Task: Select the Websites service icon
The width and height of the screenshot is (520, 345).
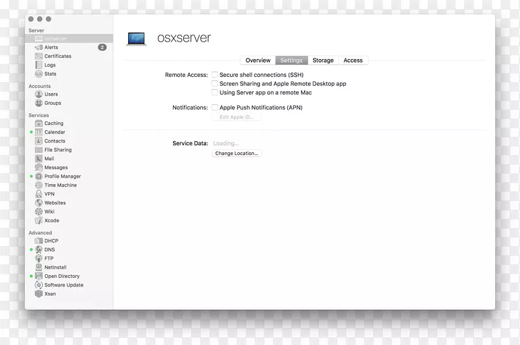Action: coord(39,203)
